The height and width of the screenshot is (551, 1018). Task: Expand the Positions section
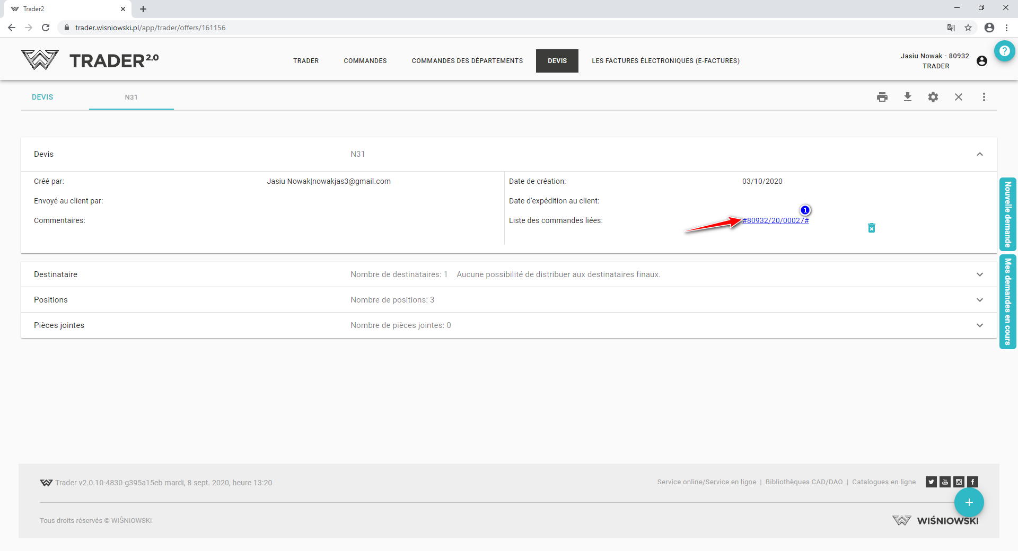tap(980, 300)
